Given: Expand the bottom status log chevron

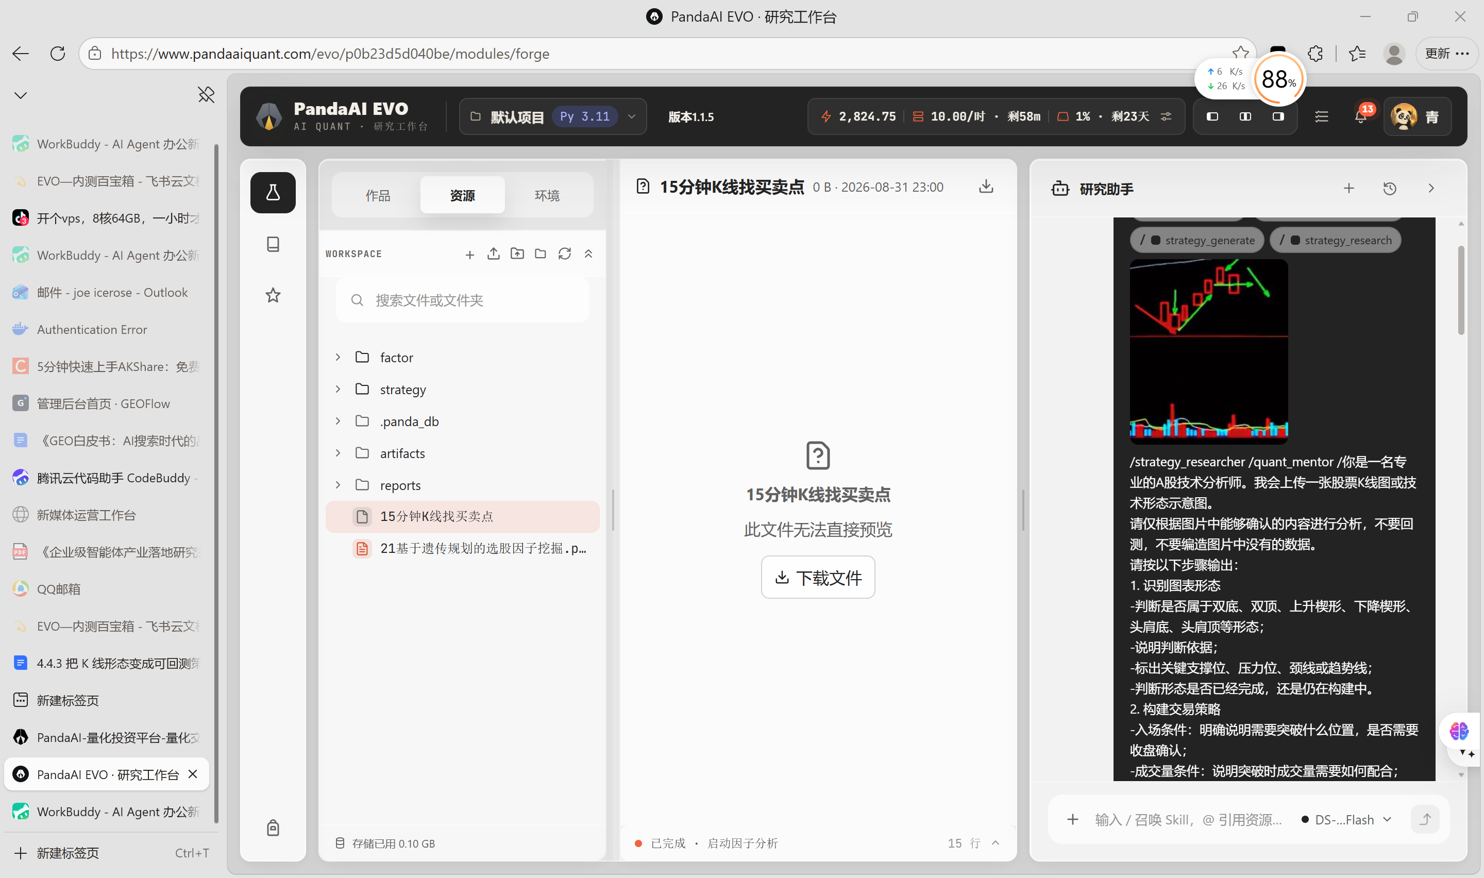Looking at the screenshot, I should pyautogui.click(x=996, y=843).
